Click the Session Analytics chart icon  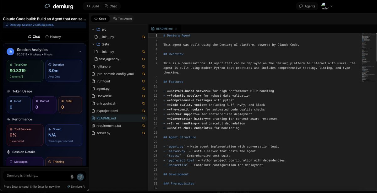[10, 51]
